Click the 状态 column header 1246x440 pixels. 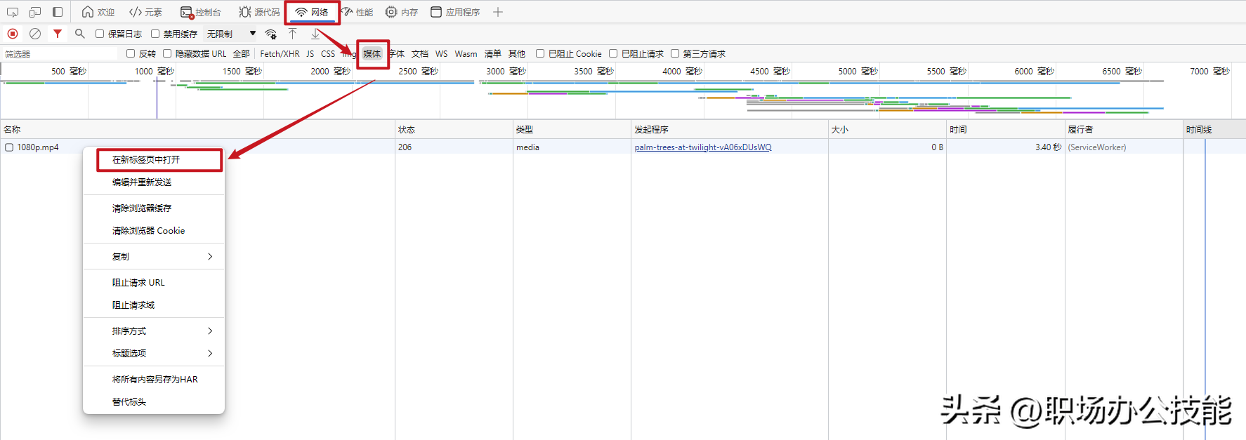click(x=454, y=129)
